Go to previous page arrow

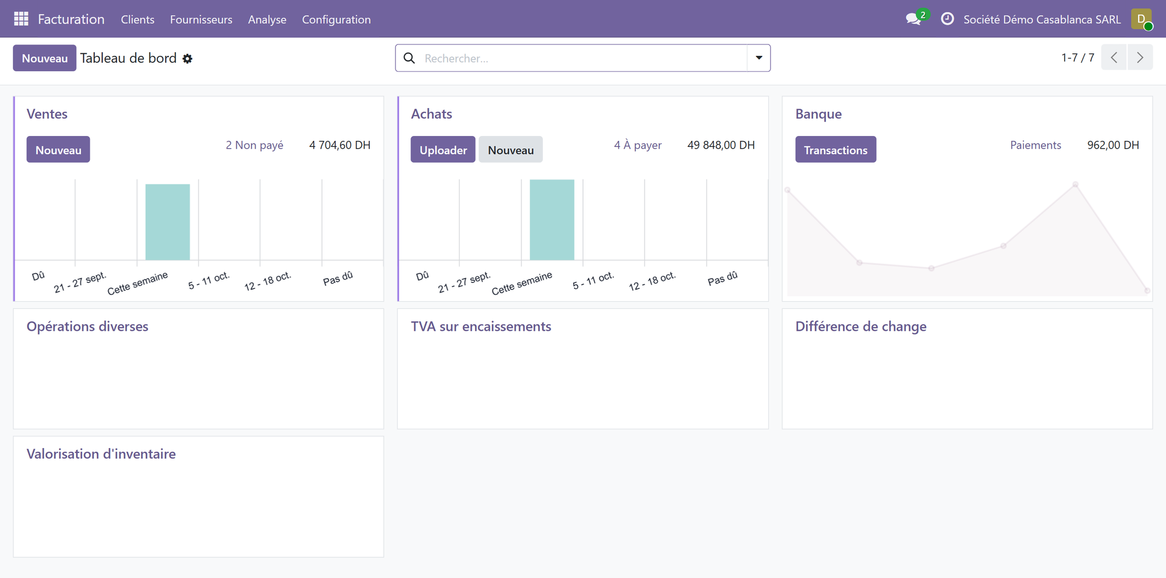[x=1114, y=58]
